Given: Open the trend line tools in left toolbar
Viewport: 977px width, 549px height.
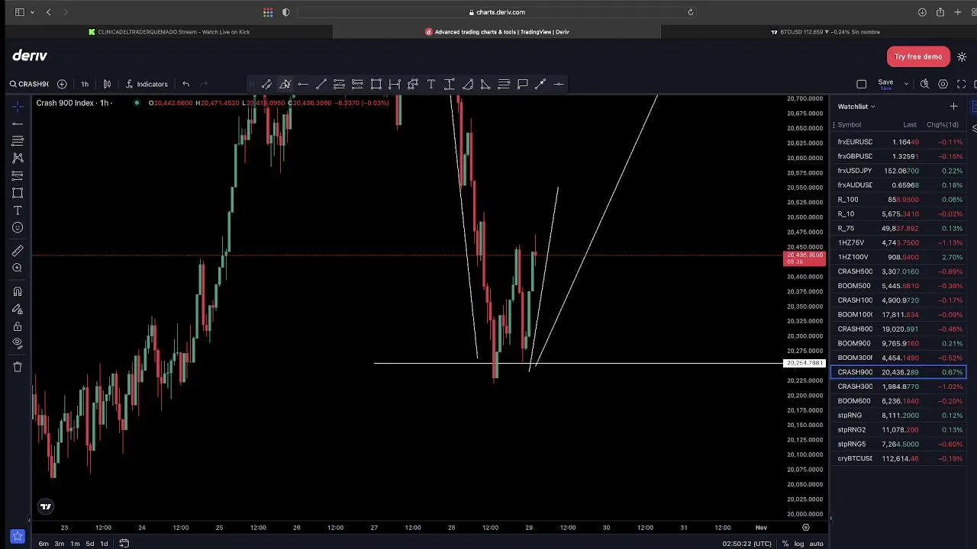Looking at the screenshot, I should coord(18,124).
